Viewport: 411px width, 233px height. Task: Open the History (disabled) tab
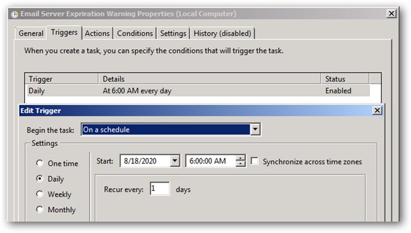click(223, 33)
